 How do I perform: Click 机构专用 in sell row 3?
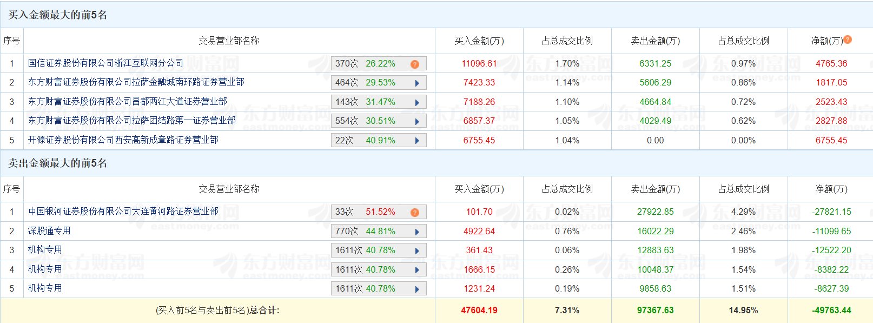[45, 250]
